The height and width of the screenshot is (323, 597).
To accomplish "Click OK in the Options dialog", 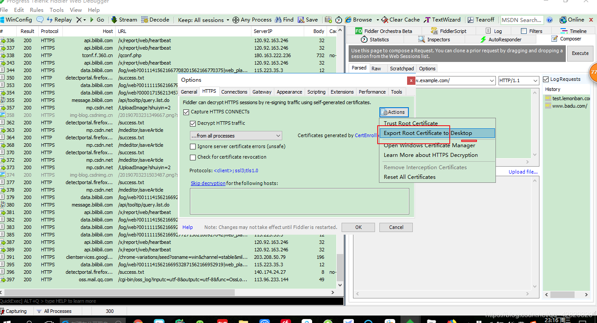I will [358, 227].
